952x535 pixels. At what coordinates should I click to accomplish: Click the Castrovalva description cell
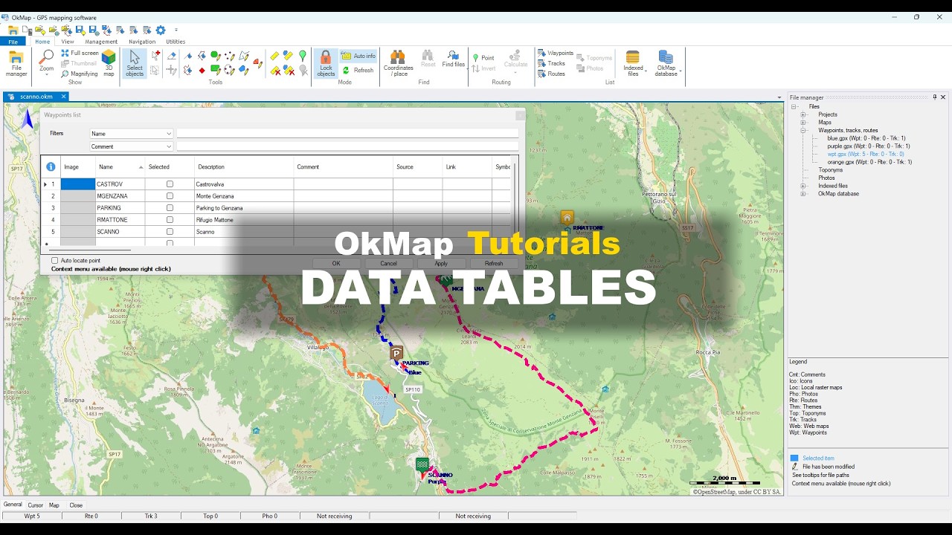(x=244, y=184)
